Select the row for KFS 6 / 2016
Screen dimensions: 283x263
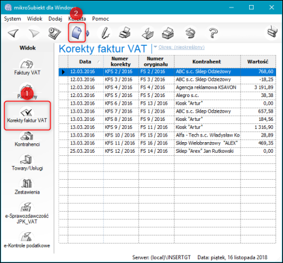click(x=167, y=103)
